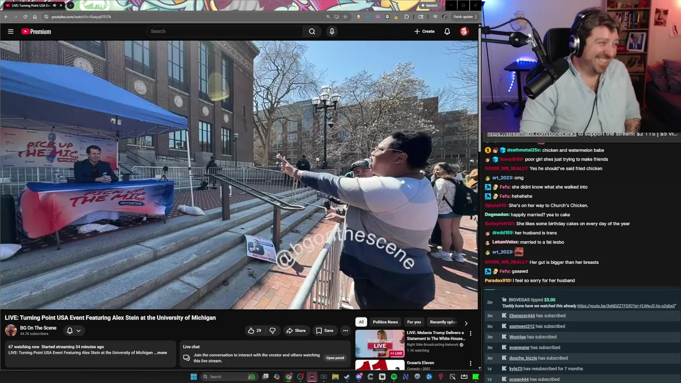Open options for Melania Trump live video
The height and width of the screenshot is (383, 681).
(x=470, y=334)
